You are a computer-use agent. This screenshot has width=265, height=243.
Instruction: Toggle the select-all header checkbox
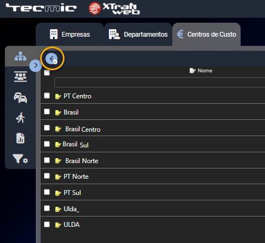coord(47,73)
